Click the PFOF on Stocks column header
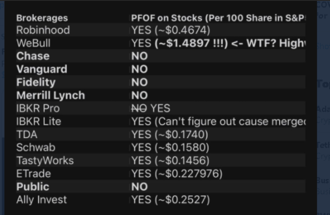 click(218, 18)
